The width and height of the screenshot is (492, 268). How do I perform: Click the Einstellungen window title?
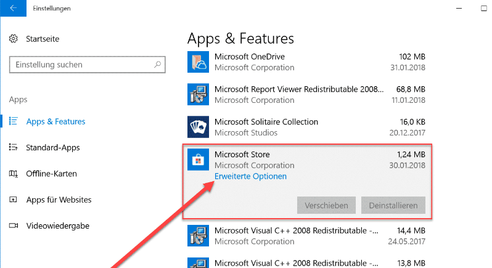(52, 9)
